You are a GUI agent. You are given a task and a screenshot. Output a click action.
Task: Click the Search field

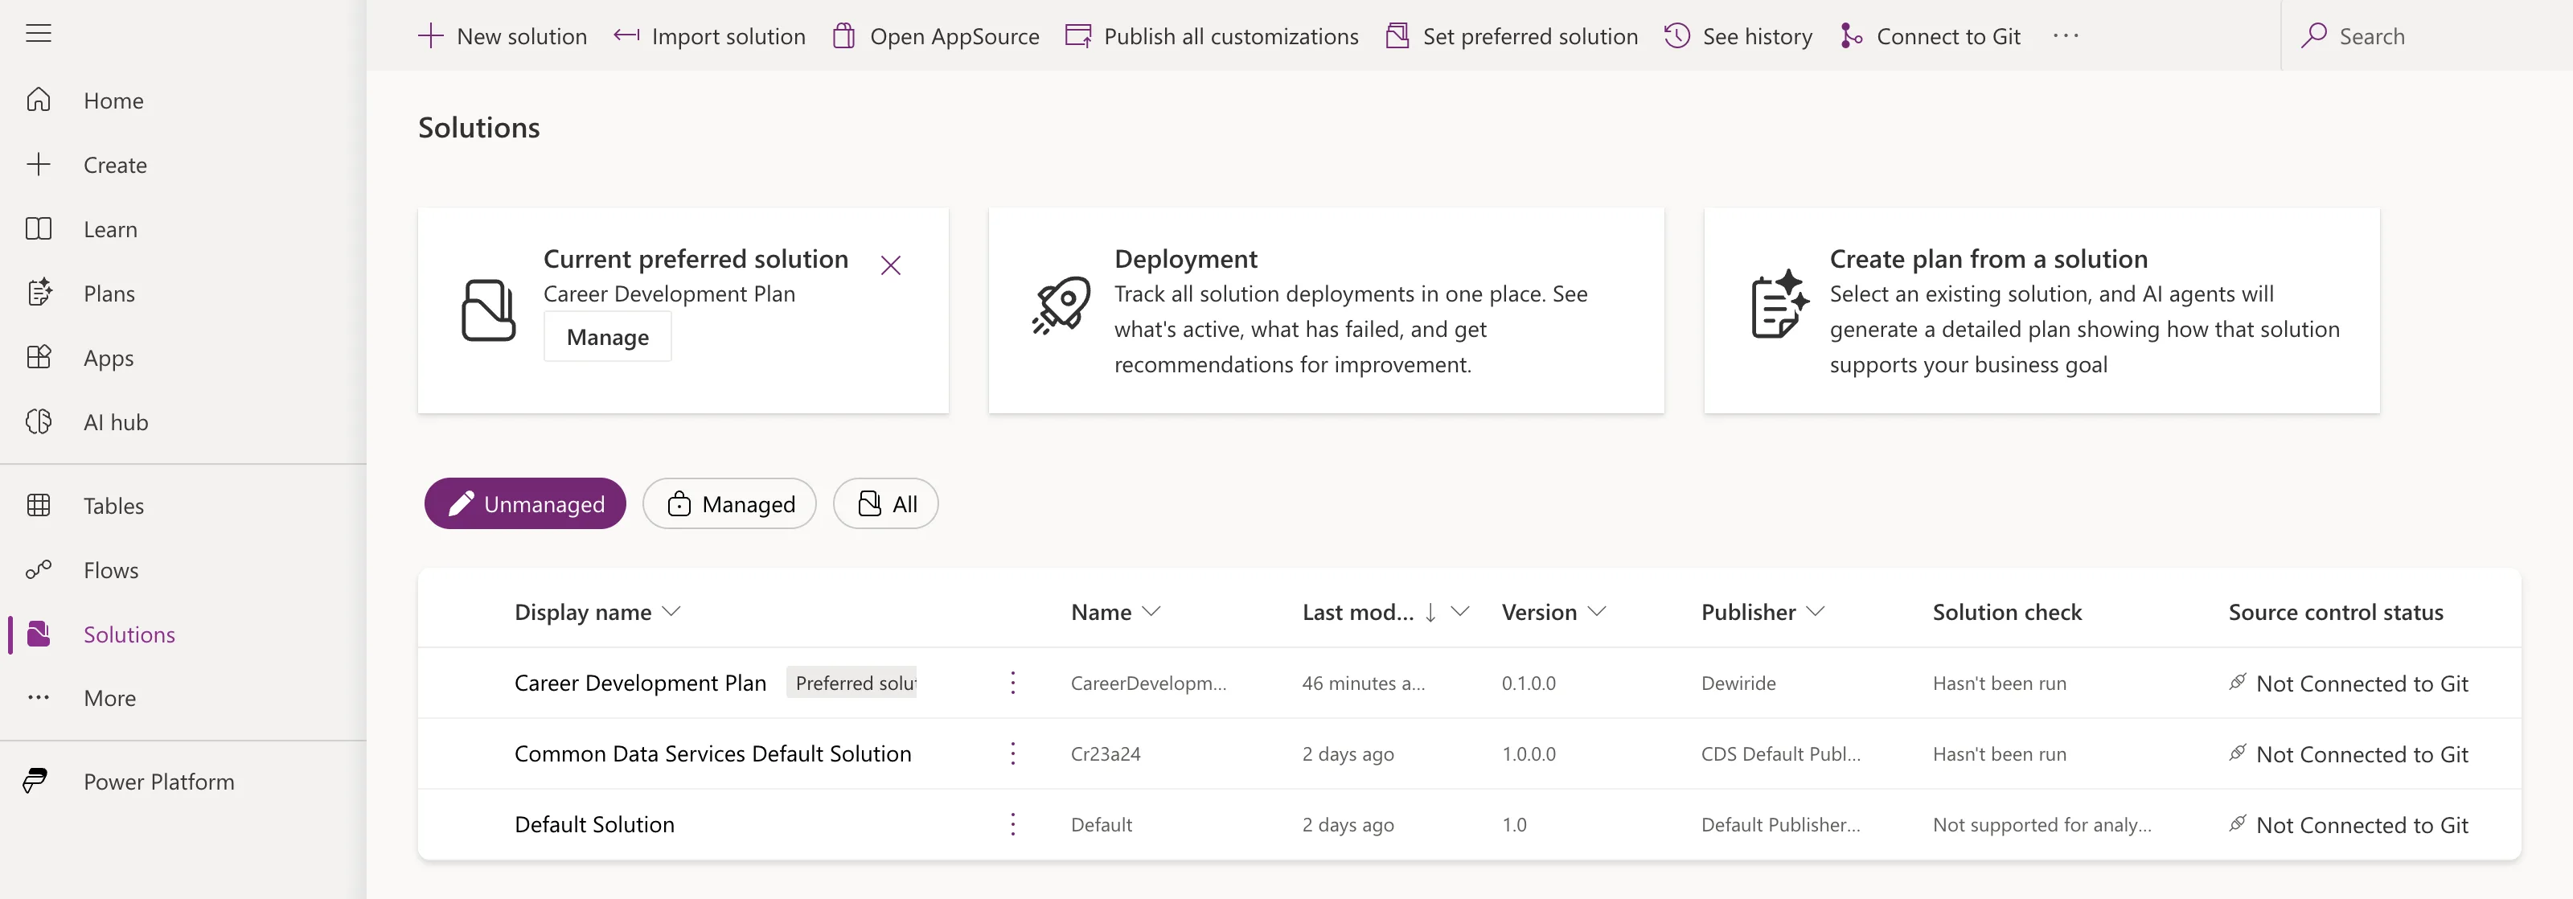click(x=2427, y=36)
